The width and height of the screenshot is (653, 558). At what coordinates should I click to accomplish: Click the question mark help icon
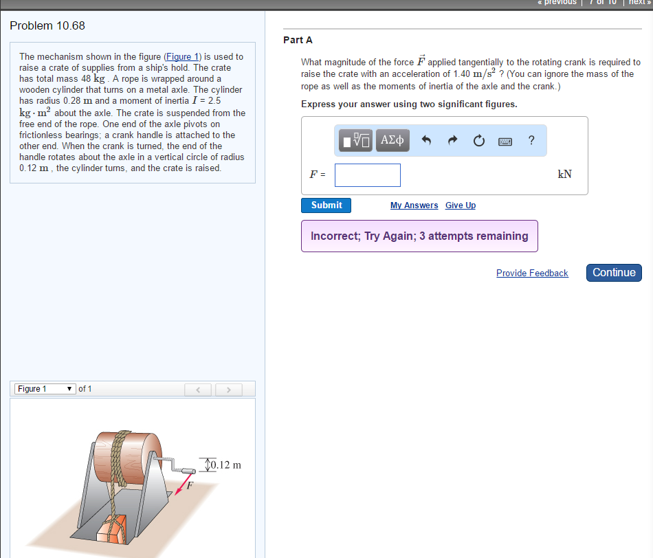[x=531, y=140]
